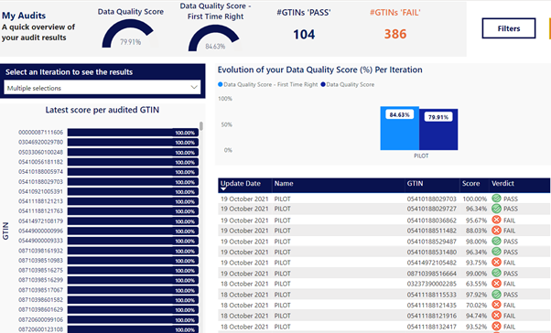Sort table by Verdict column header
551x333 pixels.
coord(502,183)
